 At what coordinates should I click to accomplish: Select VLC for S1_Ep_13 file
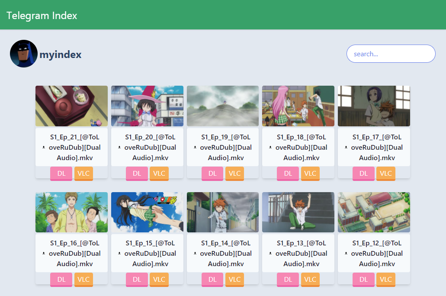[310, 280]
